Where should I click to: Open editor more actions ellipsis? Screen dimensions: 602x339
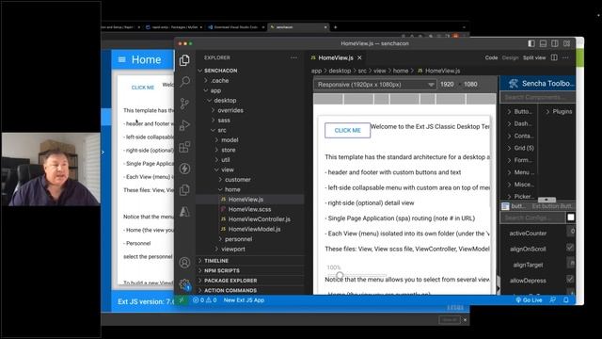coord(565,57)
